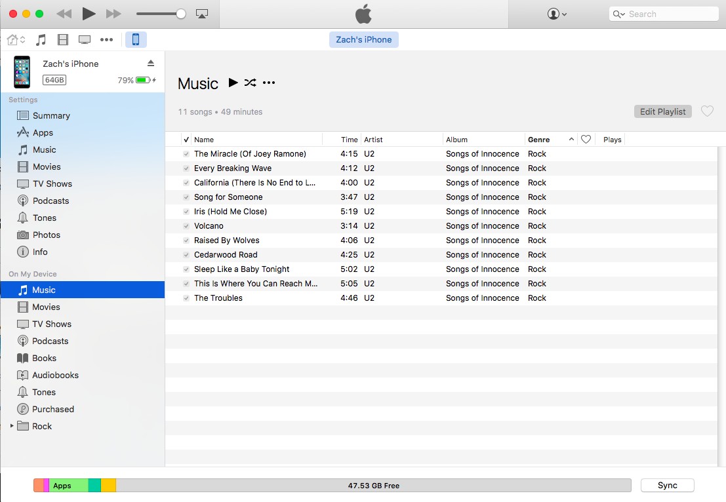Click the Sync button
This screenshot has height=502, width=726.
[x=667, y=486]
